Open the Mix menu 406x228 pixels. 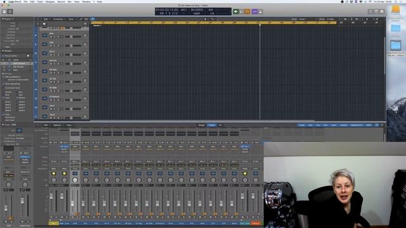69,1
